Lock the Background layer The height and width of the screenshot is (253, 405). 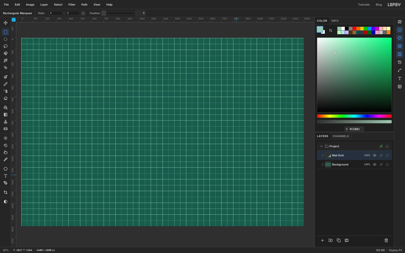click(x=387, y=164)
